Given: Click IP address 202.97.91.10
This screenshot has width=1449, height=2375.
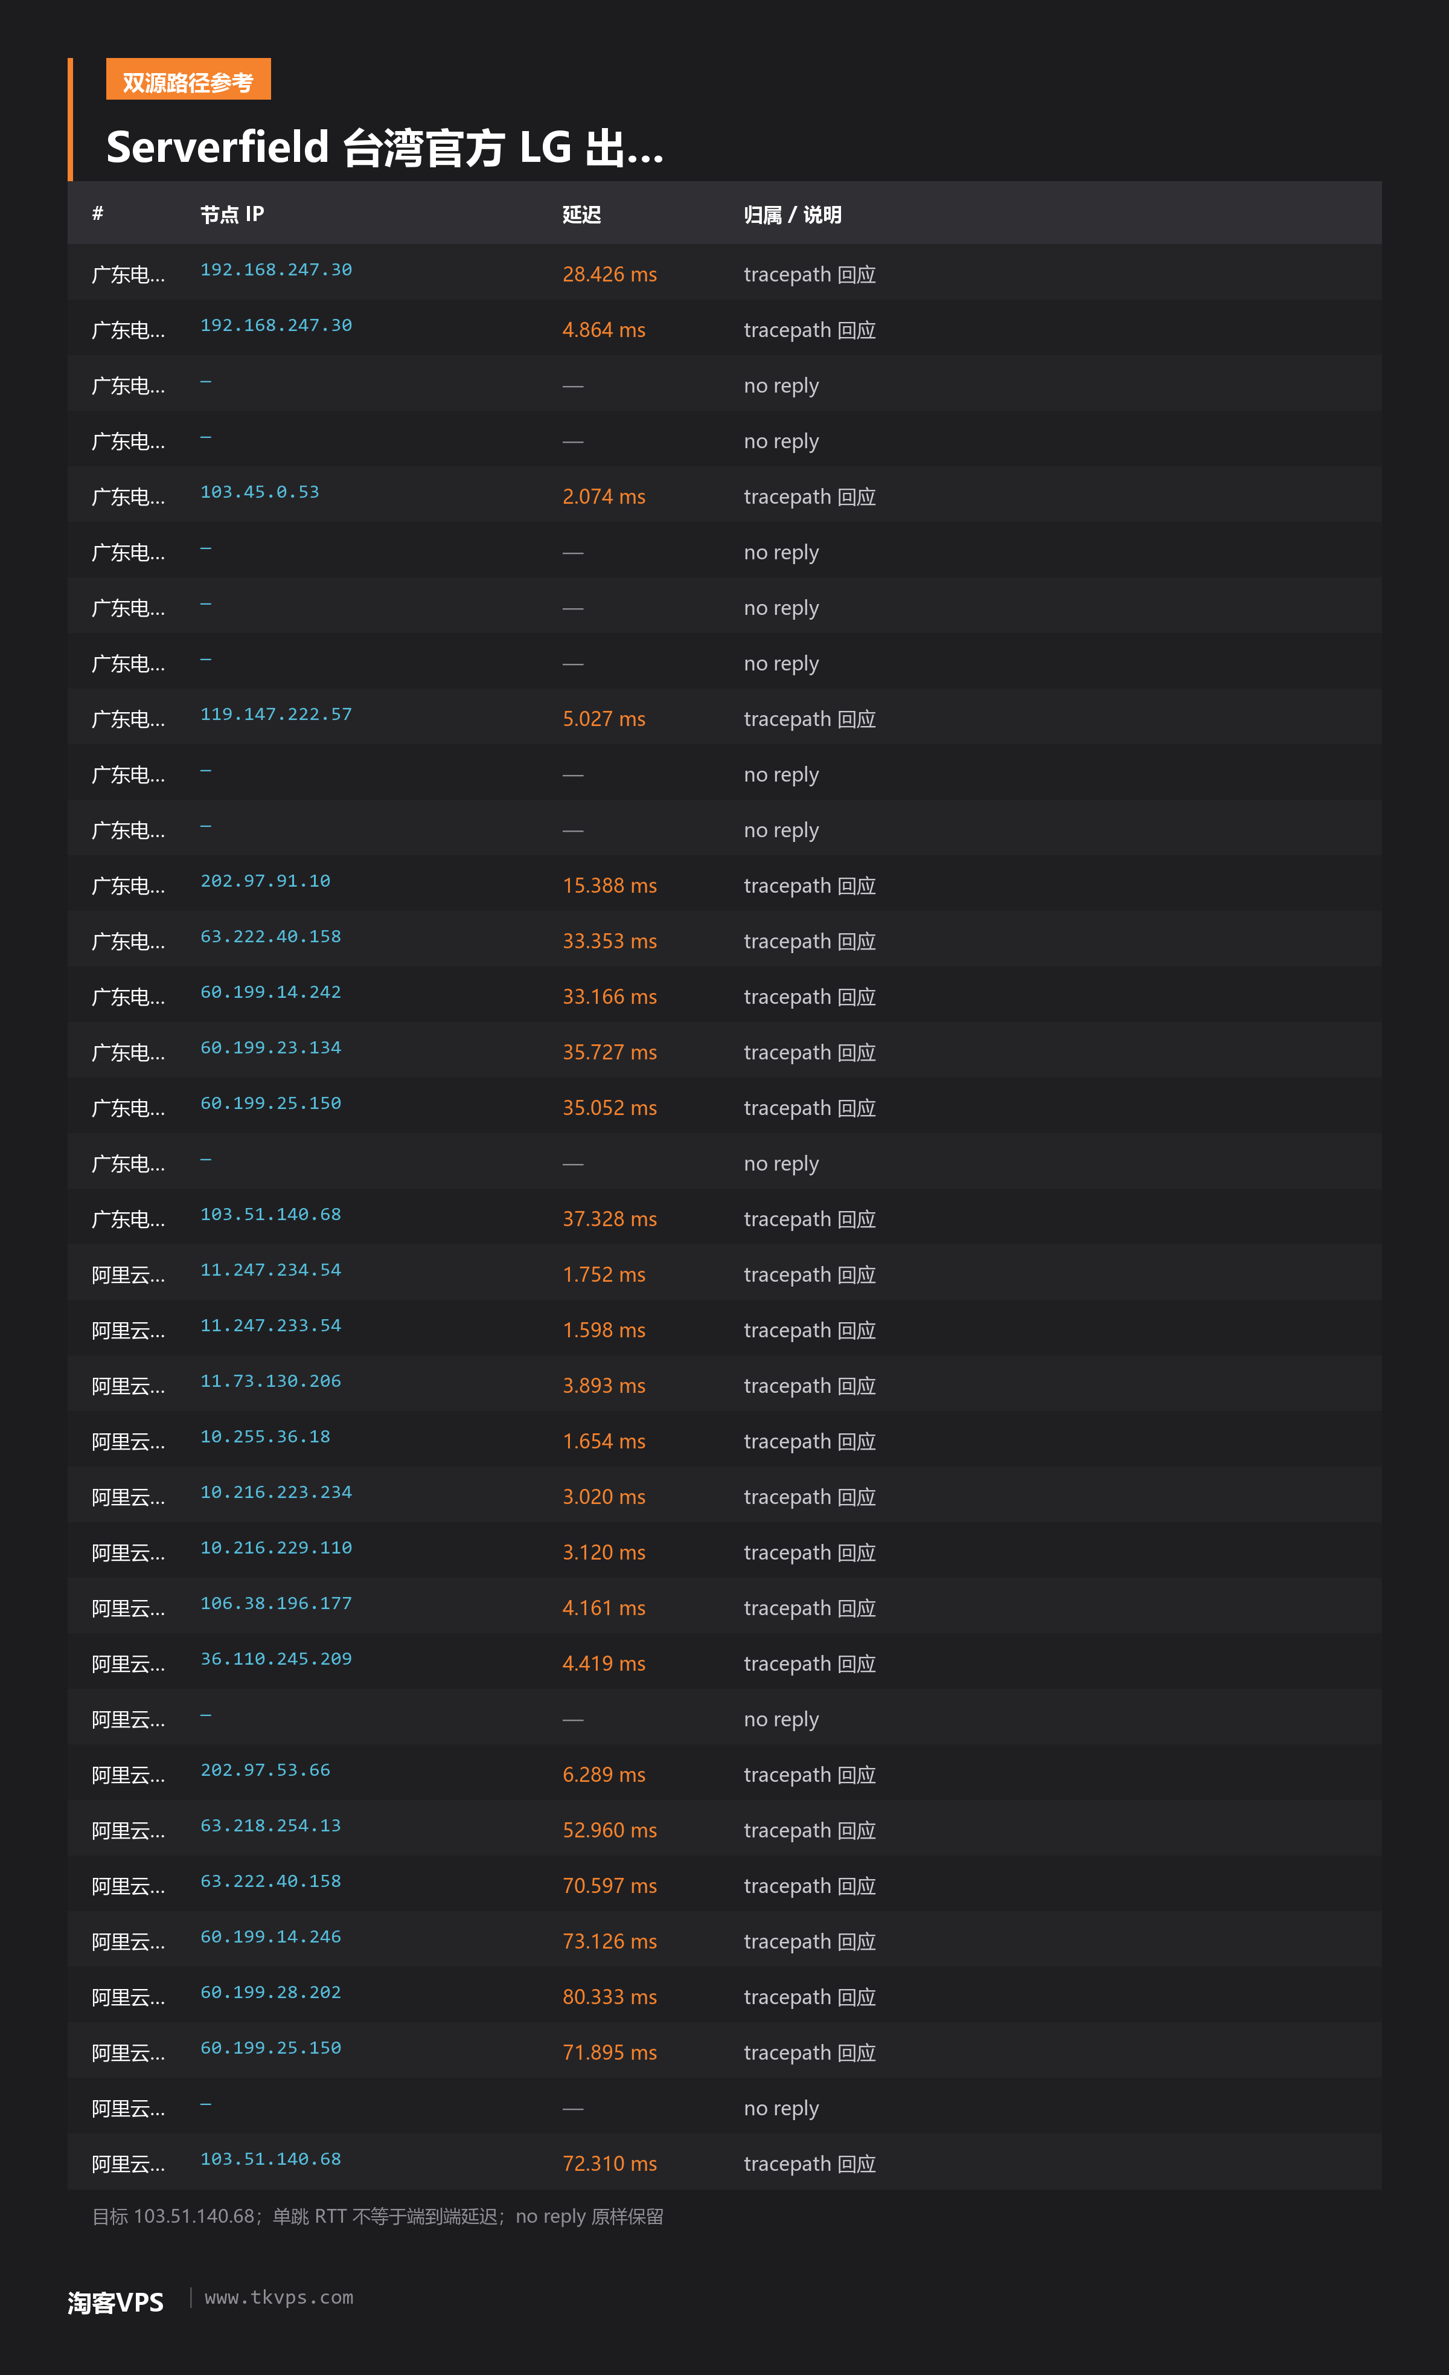Looking at the screenshot, I should point(266,881).
